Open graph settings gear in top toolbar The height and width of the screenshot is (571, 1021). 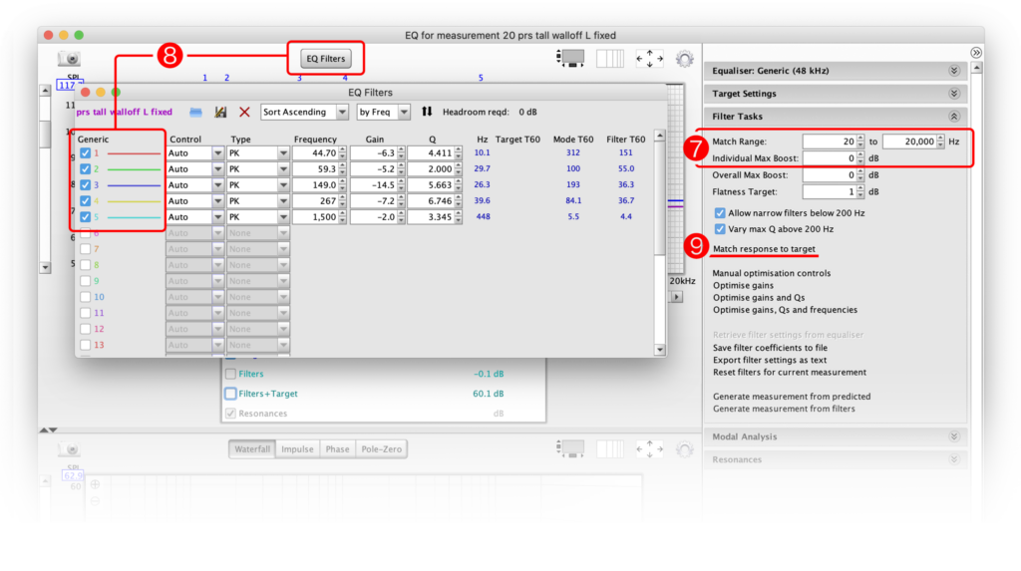(x=684, y=59)
